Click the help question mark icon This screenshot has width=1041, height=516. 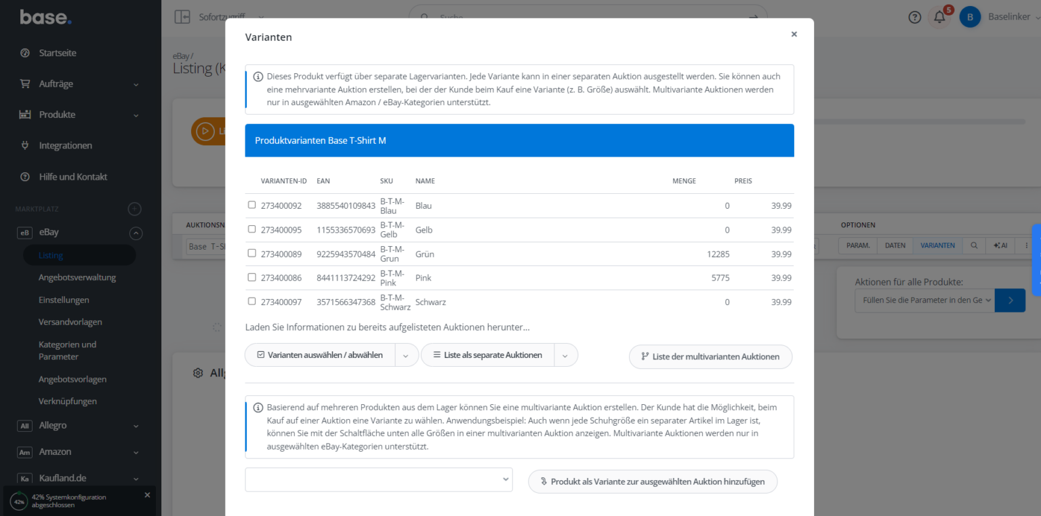click(914, 17)
